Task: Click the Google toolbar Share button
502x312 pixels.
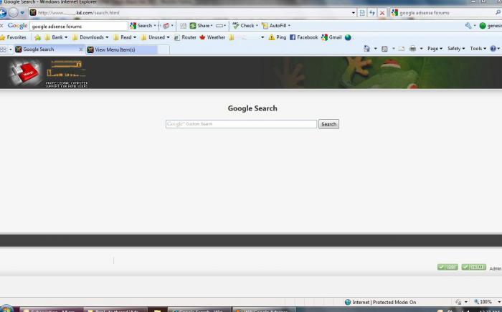Action: [x=201, y=26]
